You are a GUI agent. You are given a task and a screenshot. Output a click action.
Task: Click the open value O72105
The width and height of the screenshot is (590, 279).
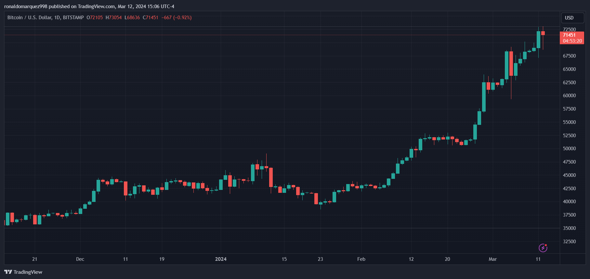point(95,18)
